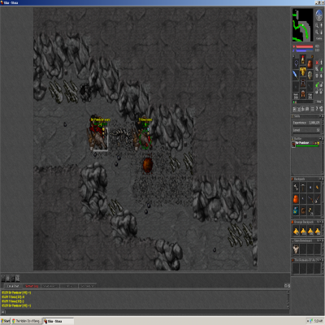
Task: Move minimap one floor up
Action: coord(321,26)
